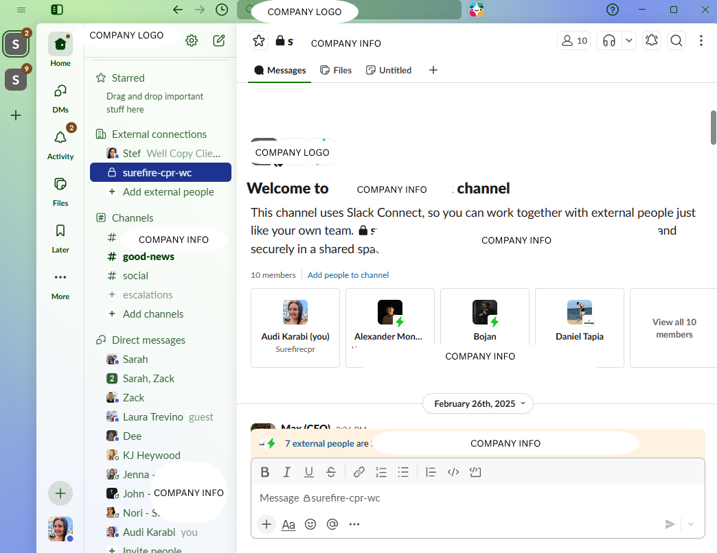
Task: Open the Untitled canvas tab
Action: (x=389, y=70)
